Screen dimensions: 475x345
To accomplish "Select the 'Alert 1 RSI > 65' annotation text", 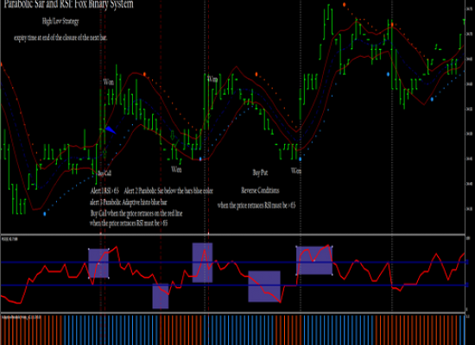I will (104, 191).
